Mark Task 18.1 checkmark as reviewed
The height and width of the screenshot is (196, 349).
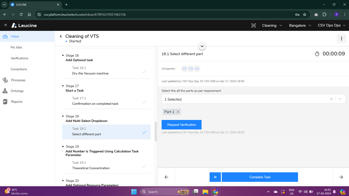144,132
